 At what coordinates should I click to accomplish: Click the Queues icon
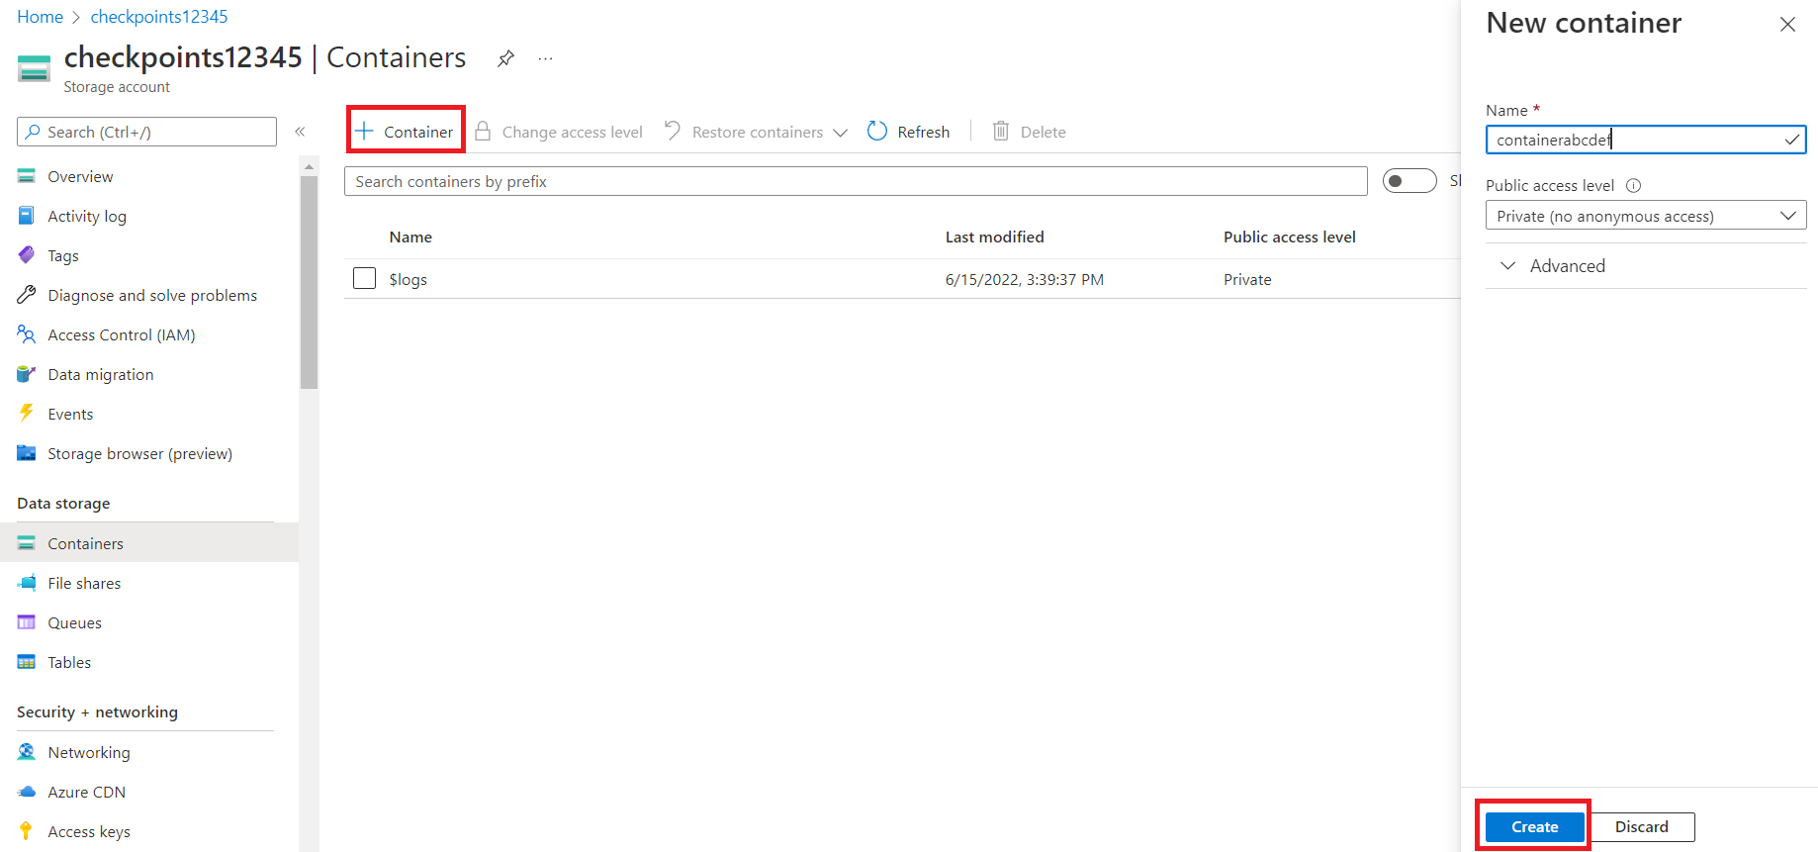(x=27, y=622)
